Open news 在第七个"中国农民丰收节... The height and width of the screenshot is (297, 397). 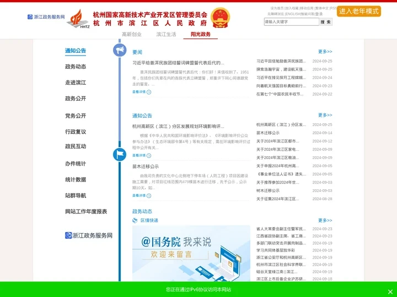pos(280,94)
